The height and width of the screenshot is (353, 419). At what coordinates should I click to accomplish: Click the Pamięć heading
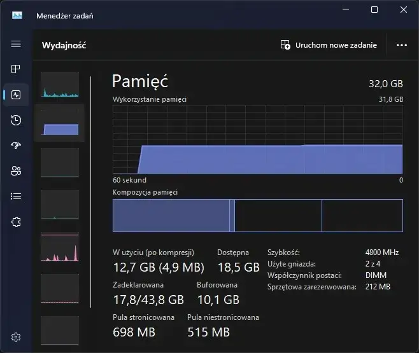[x=140, y=81]
